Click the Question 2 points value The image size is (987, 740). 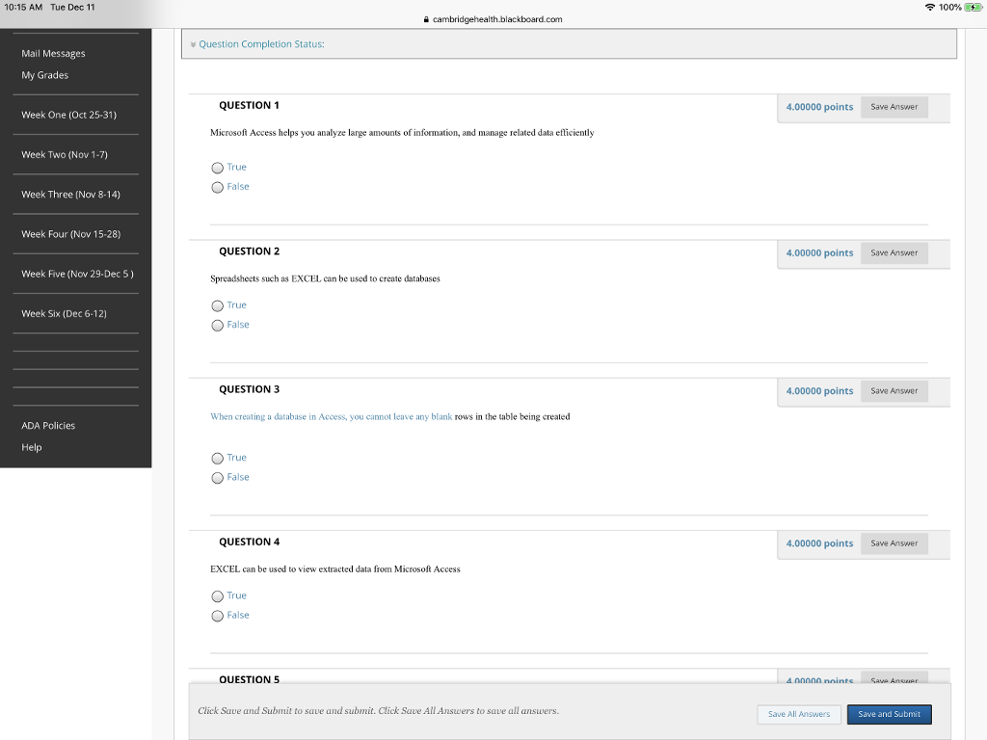pos(819,253)
